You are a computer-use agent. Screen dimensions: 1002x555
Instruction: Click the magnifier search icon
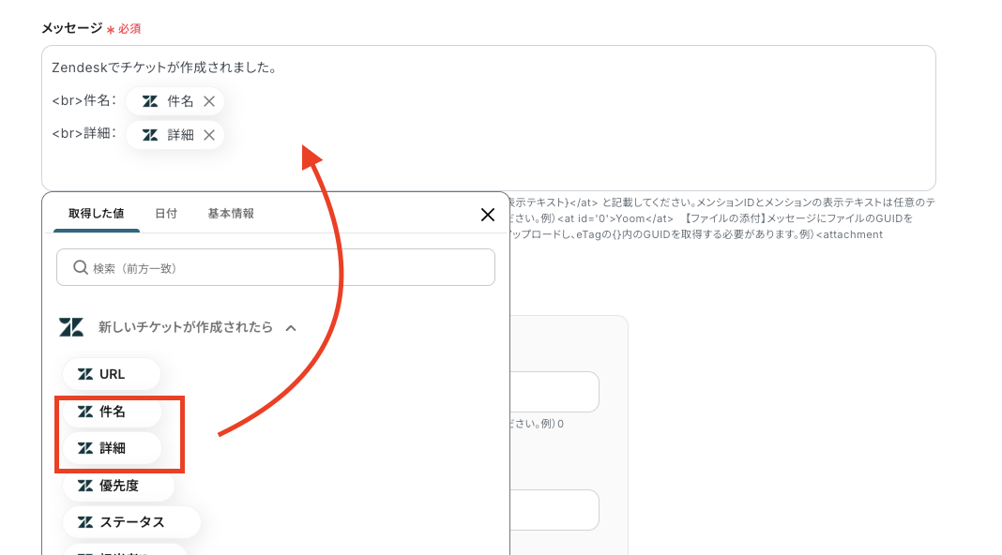pyautogui.click(x=80, y=267)
